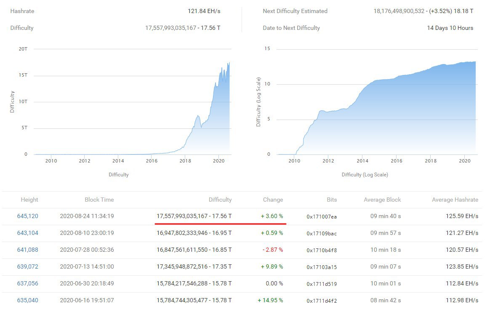This screenshot has height=309, width=487.
Task: Click next difficulty estimate 18,176,498,900,532 value
Action: point(423,11)
